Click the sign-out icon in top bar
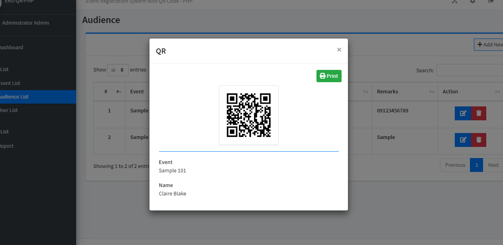This screenshot has height=245, width=503. click(491, 2)
